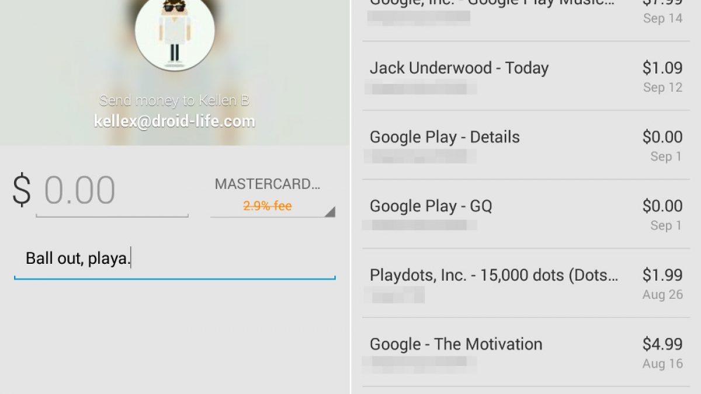The width and height of the screenshot is (701, 394).
Task: Click the dollar sign currency symbol
Action: [22, 191]
